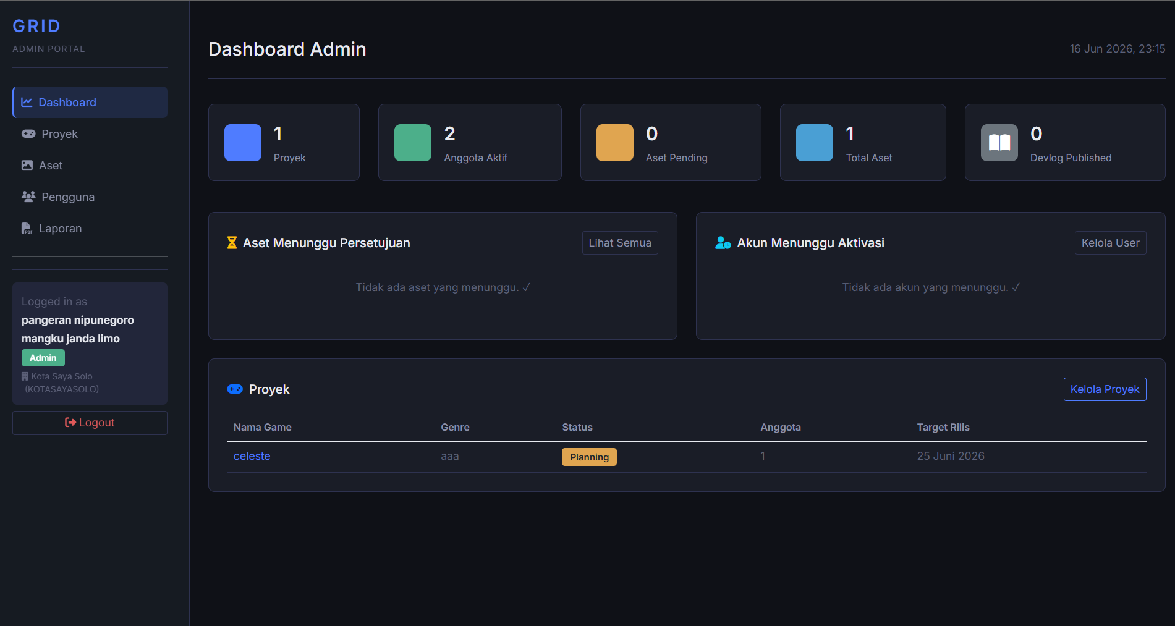Click the Lihat Semua button
1175x626 pixels.
point(620,243)
